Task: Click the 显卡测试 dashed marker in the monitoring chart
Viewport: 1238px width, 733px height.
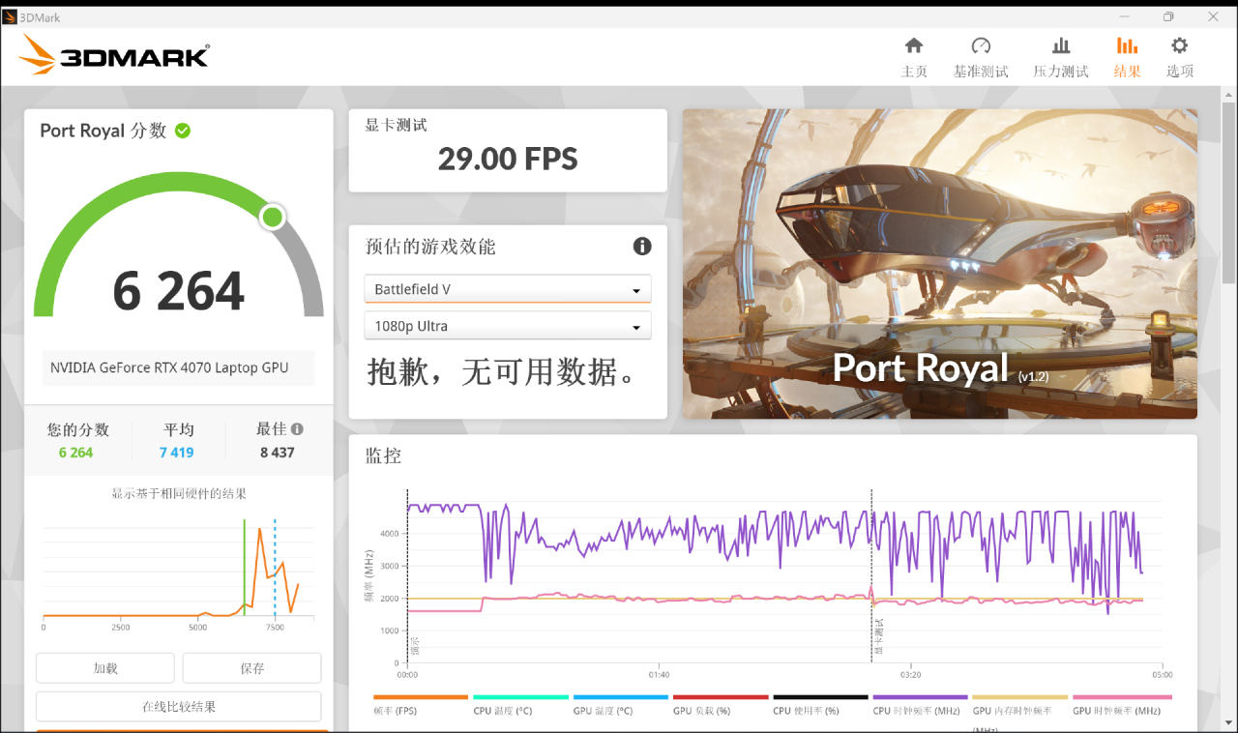Action: [872, 575]
